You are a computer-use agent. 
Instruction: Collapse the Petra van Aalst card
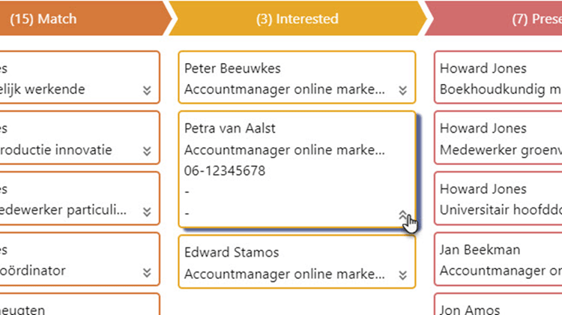402,214
